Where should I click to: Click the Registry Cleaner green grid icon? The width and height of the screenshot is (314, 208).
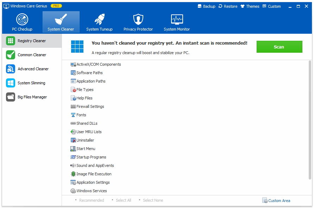tap(11, 41)
